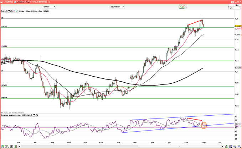Click the zoom out magnifier icon

[x=235, y=147]
